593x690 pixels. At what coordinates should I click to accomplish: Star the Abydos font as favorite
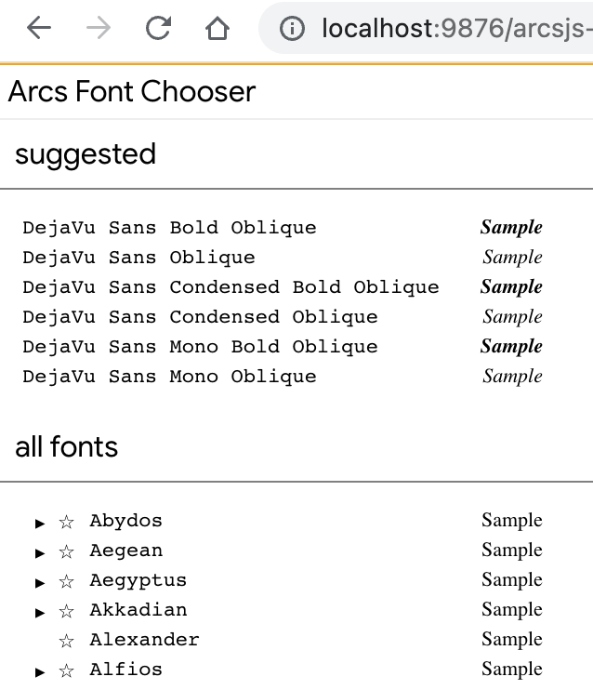pos(66,522)
